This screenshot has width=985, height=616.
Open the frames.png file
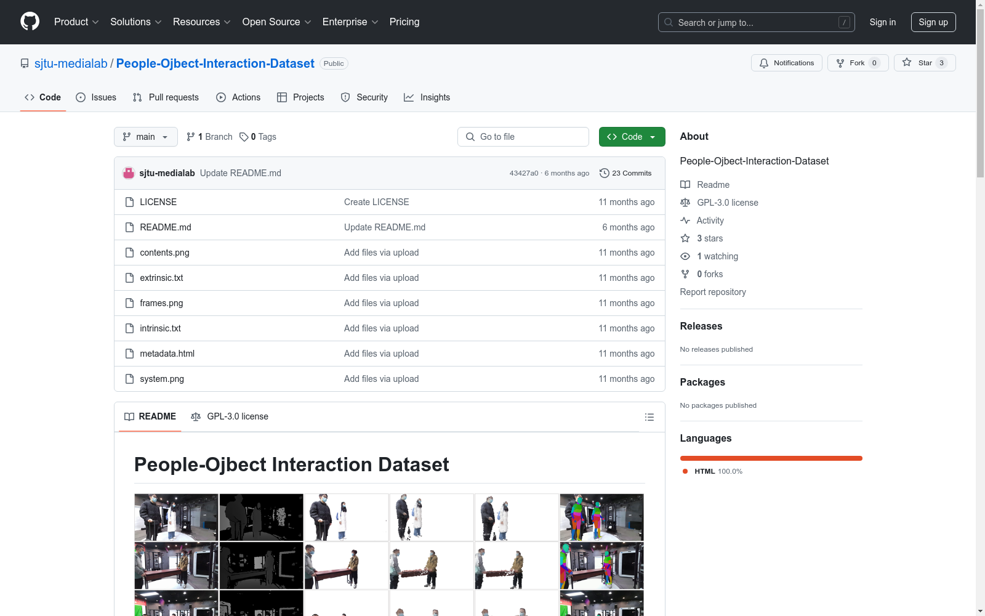(161, 303)
